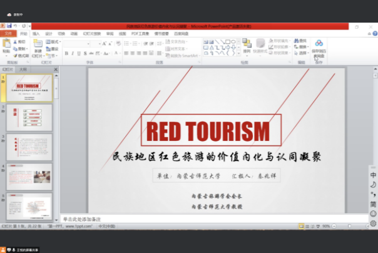Image resolution: width=378 pixels, height=253 pixels.
Task: Toggle Chinese/English input mode button
Action: click(373, 175)
